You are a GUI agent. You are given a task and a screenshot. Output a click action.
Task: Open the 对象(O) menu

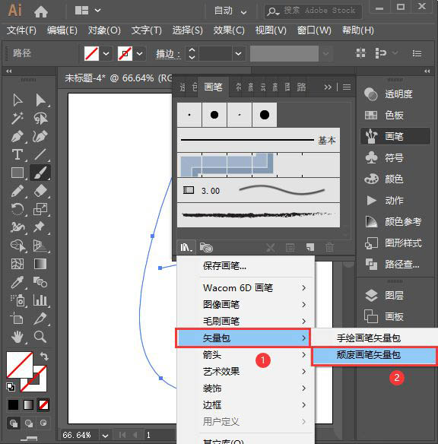[x=104, y=30]
